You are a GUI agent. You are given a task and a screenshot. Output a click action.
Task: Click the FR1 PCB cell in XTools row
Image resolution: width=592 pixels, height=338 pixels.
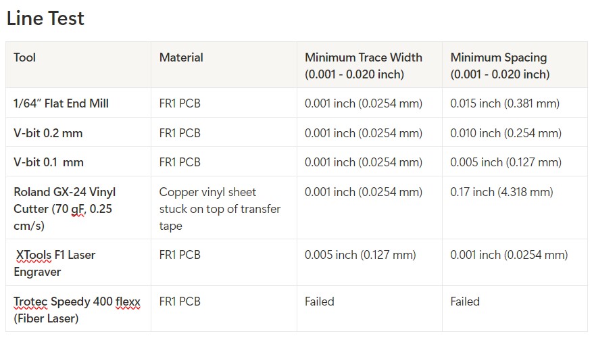tap(224, 262)
